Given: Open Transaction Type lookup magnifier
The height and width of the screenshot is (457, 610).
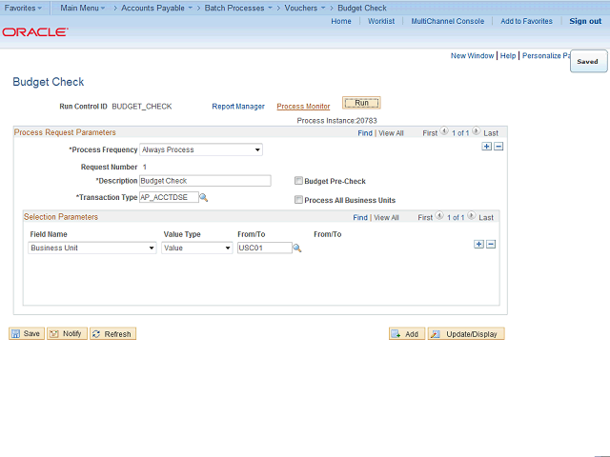Looking at the screenshot, I should pyautogui.click(x=203, y=198).
